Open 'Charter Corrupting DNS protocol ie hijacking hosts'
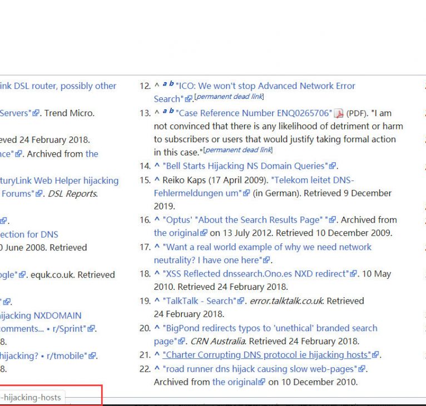The image size is (426, 406). [266, 355]
